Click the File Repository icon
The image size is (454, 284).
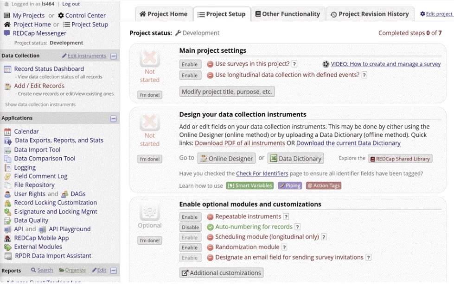coord(7,185)
